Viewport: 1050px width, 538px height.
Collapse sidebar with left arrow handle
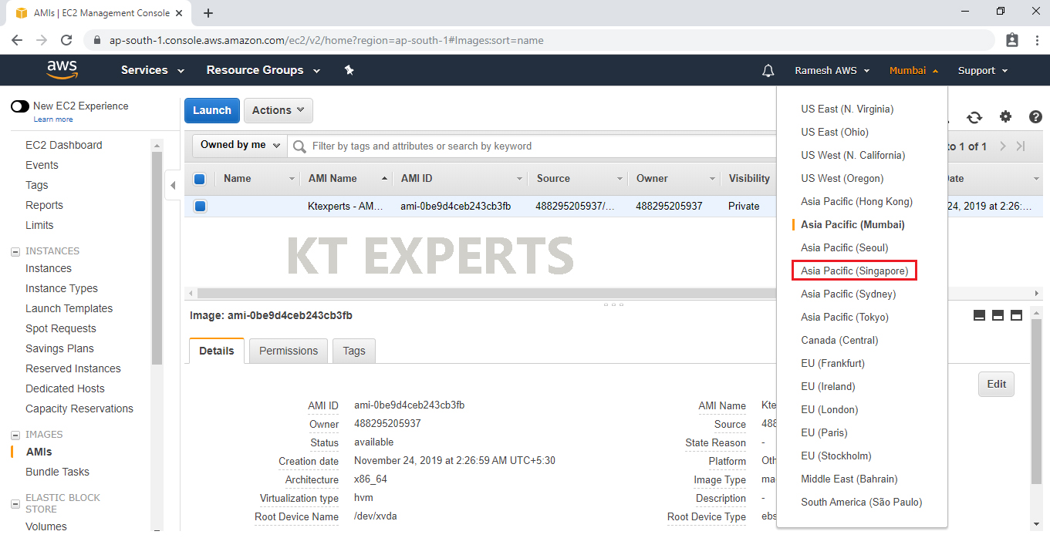173,185
